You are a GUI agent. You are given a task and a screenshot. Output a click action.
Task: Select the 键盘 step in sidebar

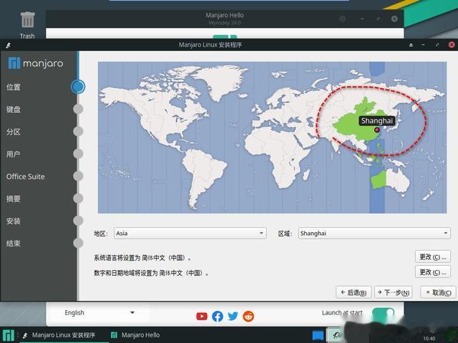coord(14,109)
